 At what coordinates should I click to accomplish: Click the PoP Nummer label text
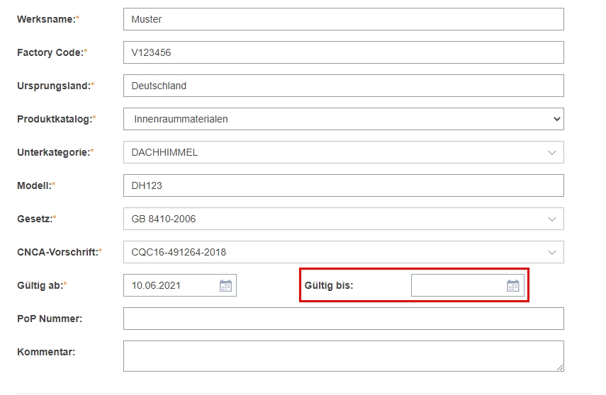[x=50, y=319]
